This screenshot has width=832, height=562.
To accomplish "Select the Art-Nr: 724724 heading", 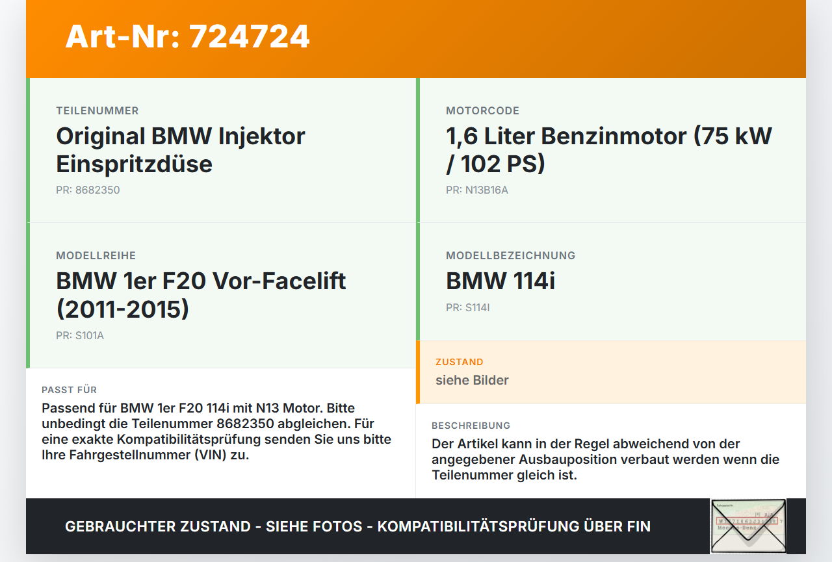I will pos(187,36).
